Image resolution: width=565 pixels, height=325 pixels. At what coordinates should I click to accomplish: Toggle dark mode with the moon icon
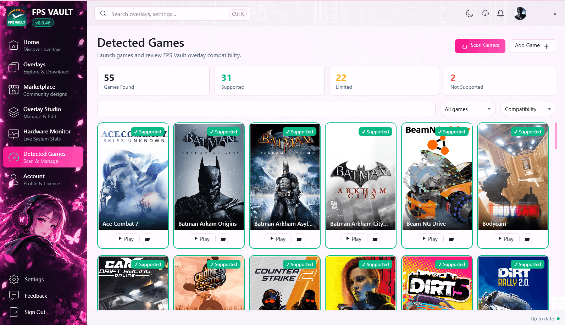(x=470, y=14)
